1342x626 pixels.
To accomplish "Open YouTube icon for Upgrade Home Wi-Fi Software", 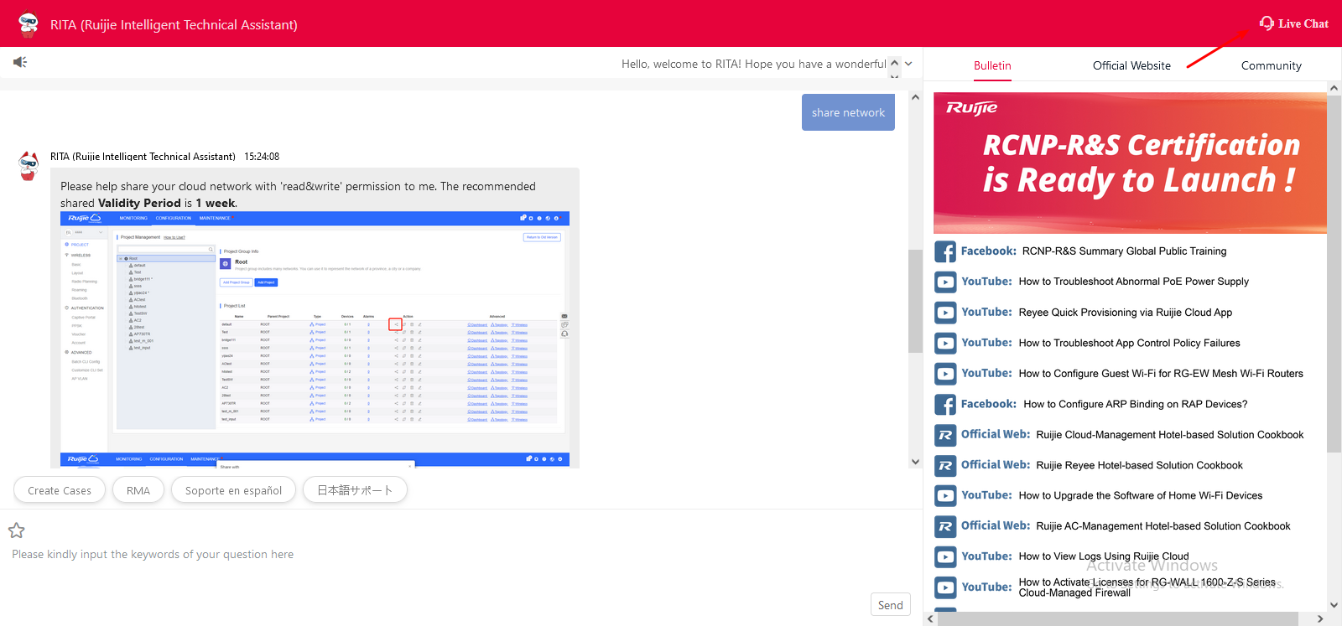I will point(945,496).
